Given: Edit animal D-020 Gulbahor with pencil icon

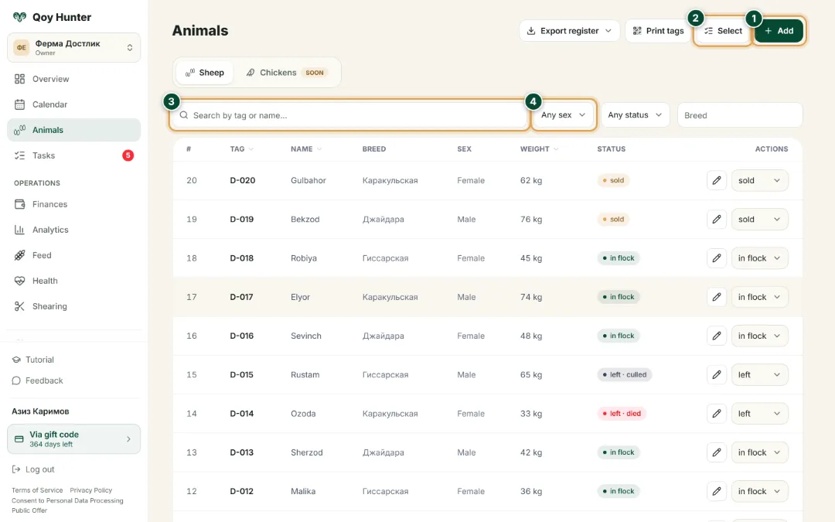Looking at the screenshot, I should pyautogui.click(x=717, y=180).
